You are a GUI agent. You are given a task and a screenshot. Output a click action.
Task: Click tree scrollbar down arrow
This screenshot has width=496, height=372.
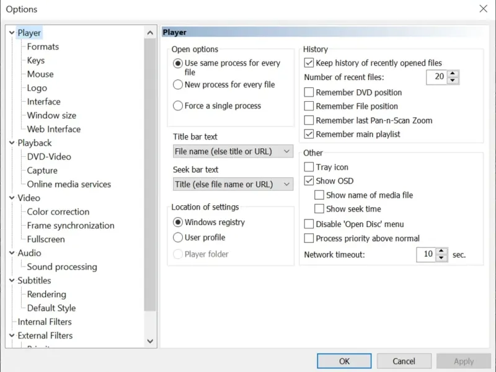(x=150, y=342)
